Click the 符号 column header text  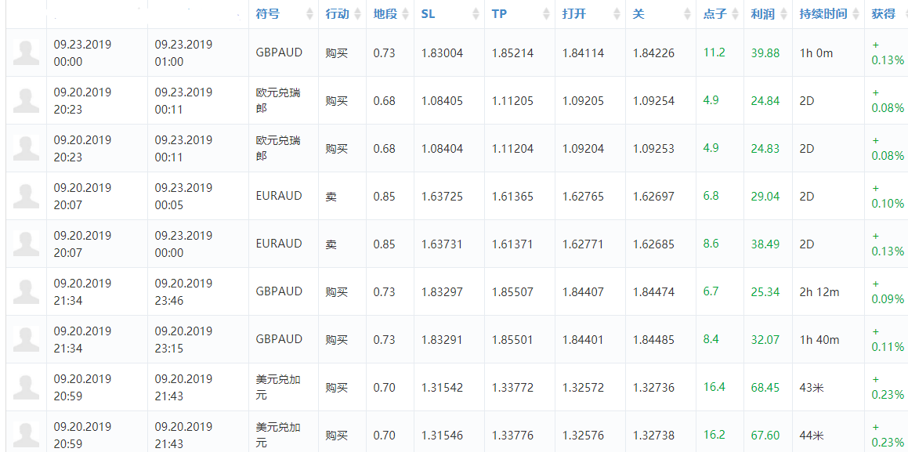[x=267, y=14]
